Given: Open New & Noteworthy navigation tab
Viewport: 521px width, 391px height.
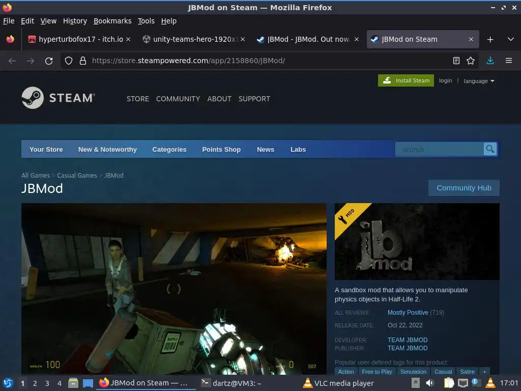Looking at the screenshot, I should [x=107, y=149].
